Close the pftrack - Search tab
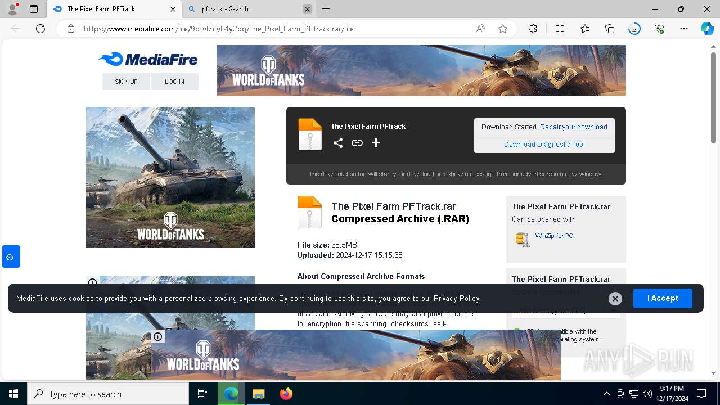720x405 pixels. point(307,9)
